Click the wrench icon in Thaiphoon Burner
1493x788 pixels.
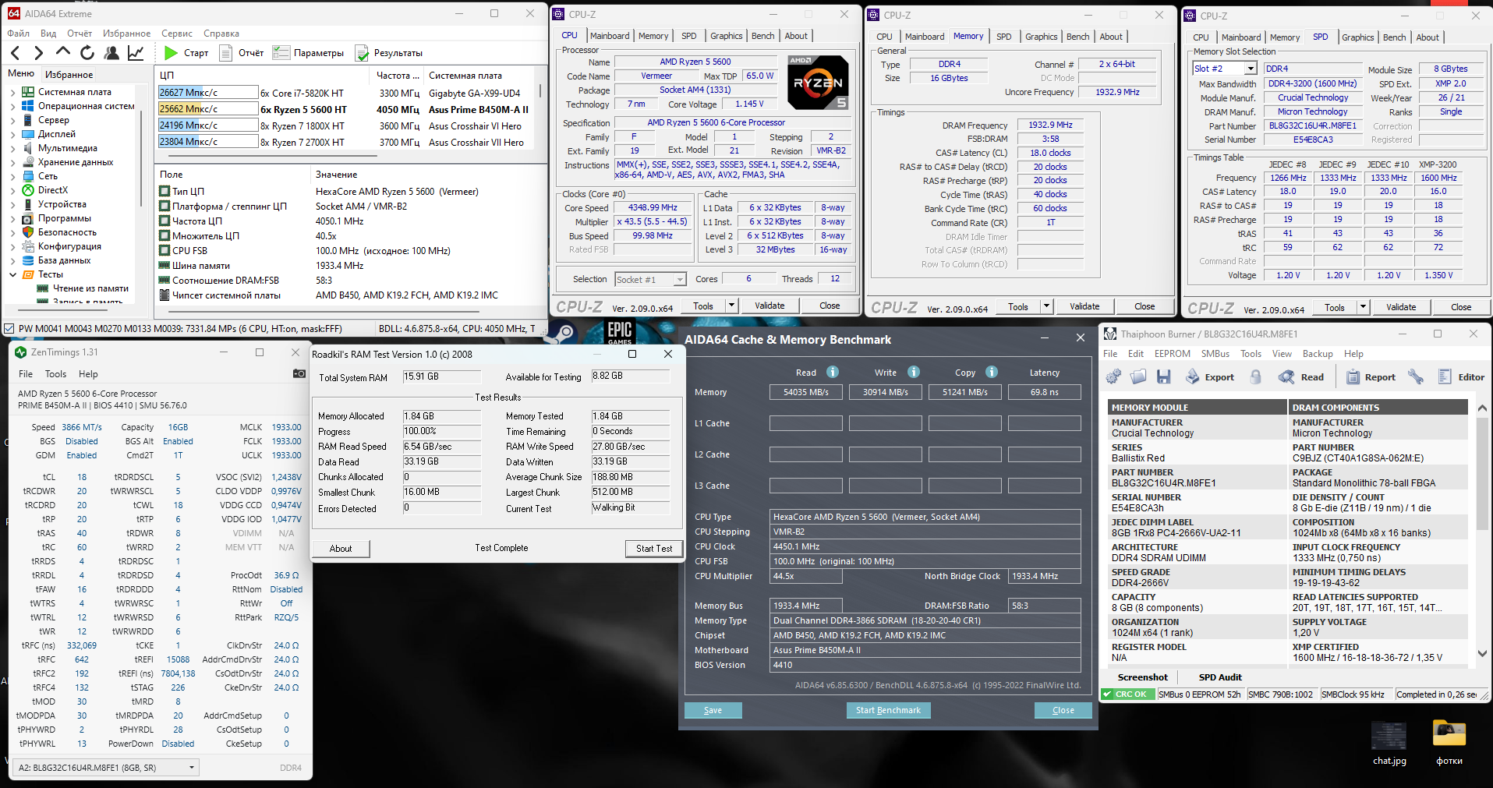click(x=1416, y=377)
